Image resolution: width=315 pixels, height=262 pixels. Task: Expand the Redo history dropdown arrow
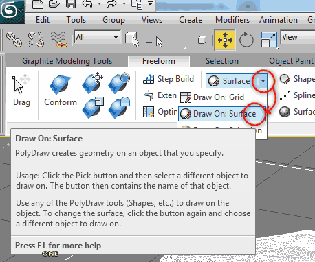point(124,3)
